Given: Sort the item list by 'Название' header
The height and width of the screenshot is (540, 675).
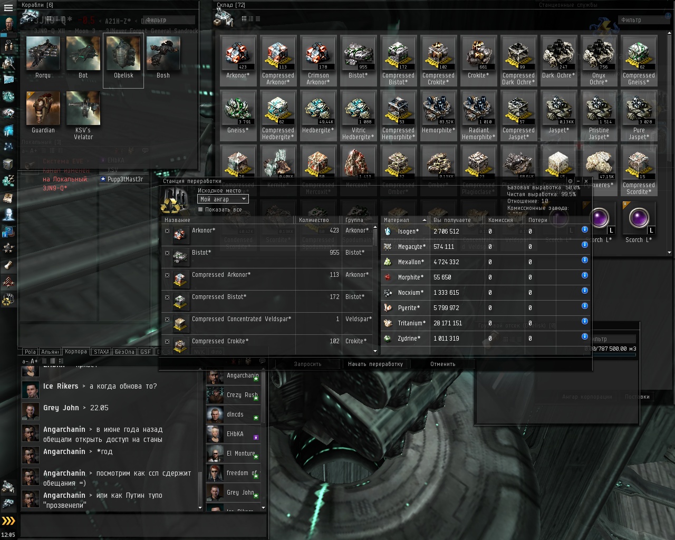Looking at the screenshot, I should pos(228,220).
